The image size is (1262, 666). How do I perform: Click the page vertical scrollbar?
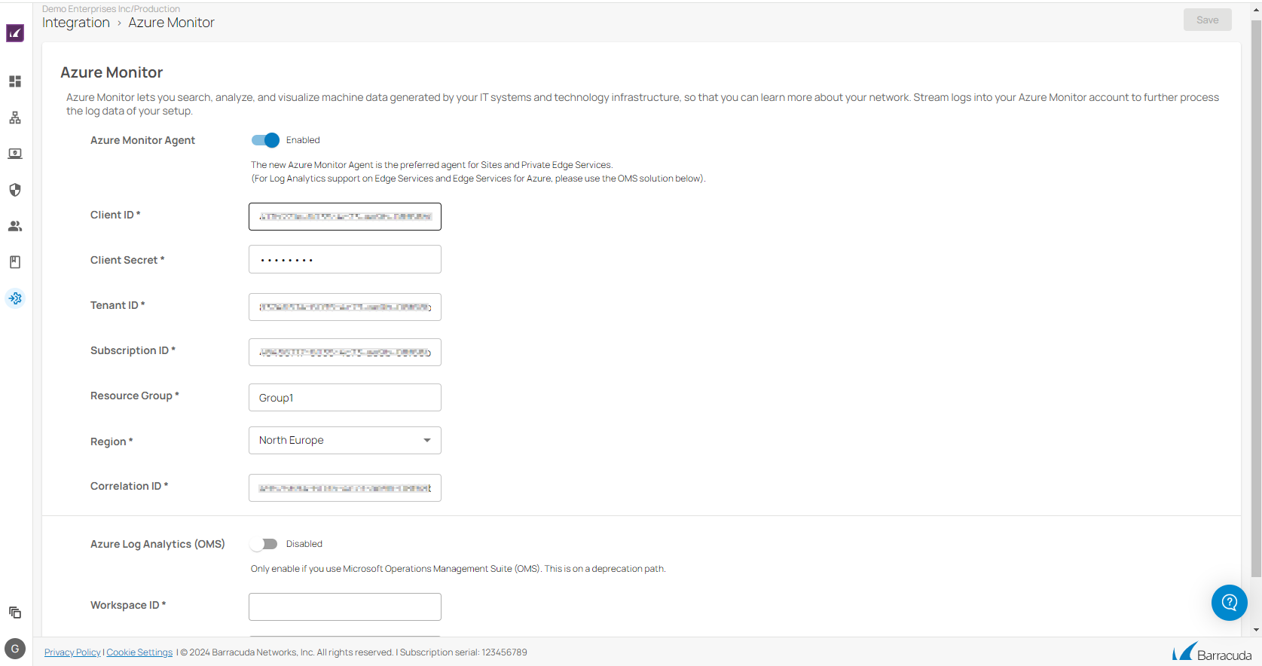[1256, 298]
